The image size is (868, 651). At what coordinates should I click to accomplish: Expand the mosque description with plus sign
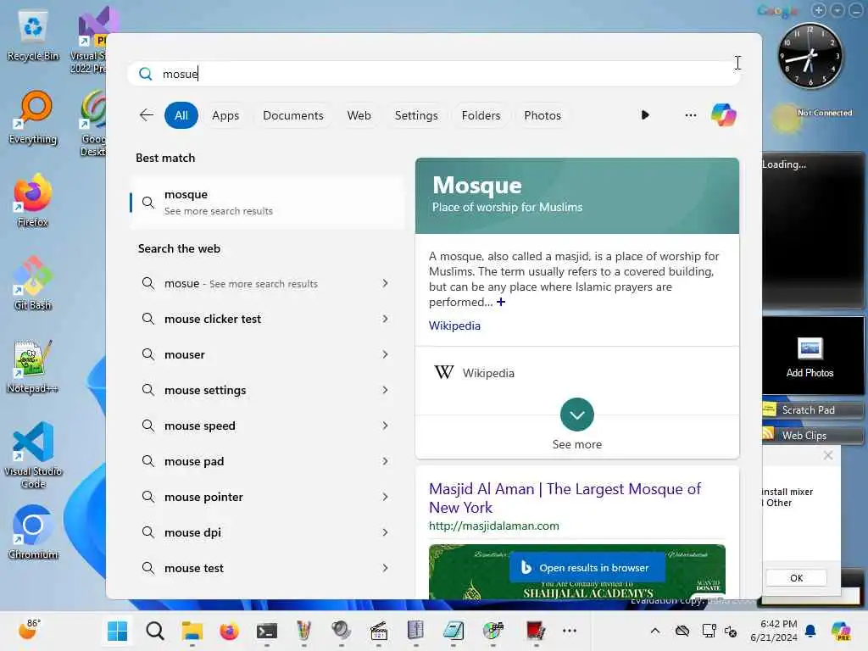[x=501, y=302]
